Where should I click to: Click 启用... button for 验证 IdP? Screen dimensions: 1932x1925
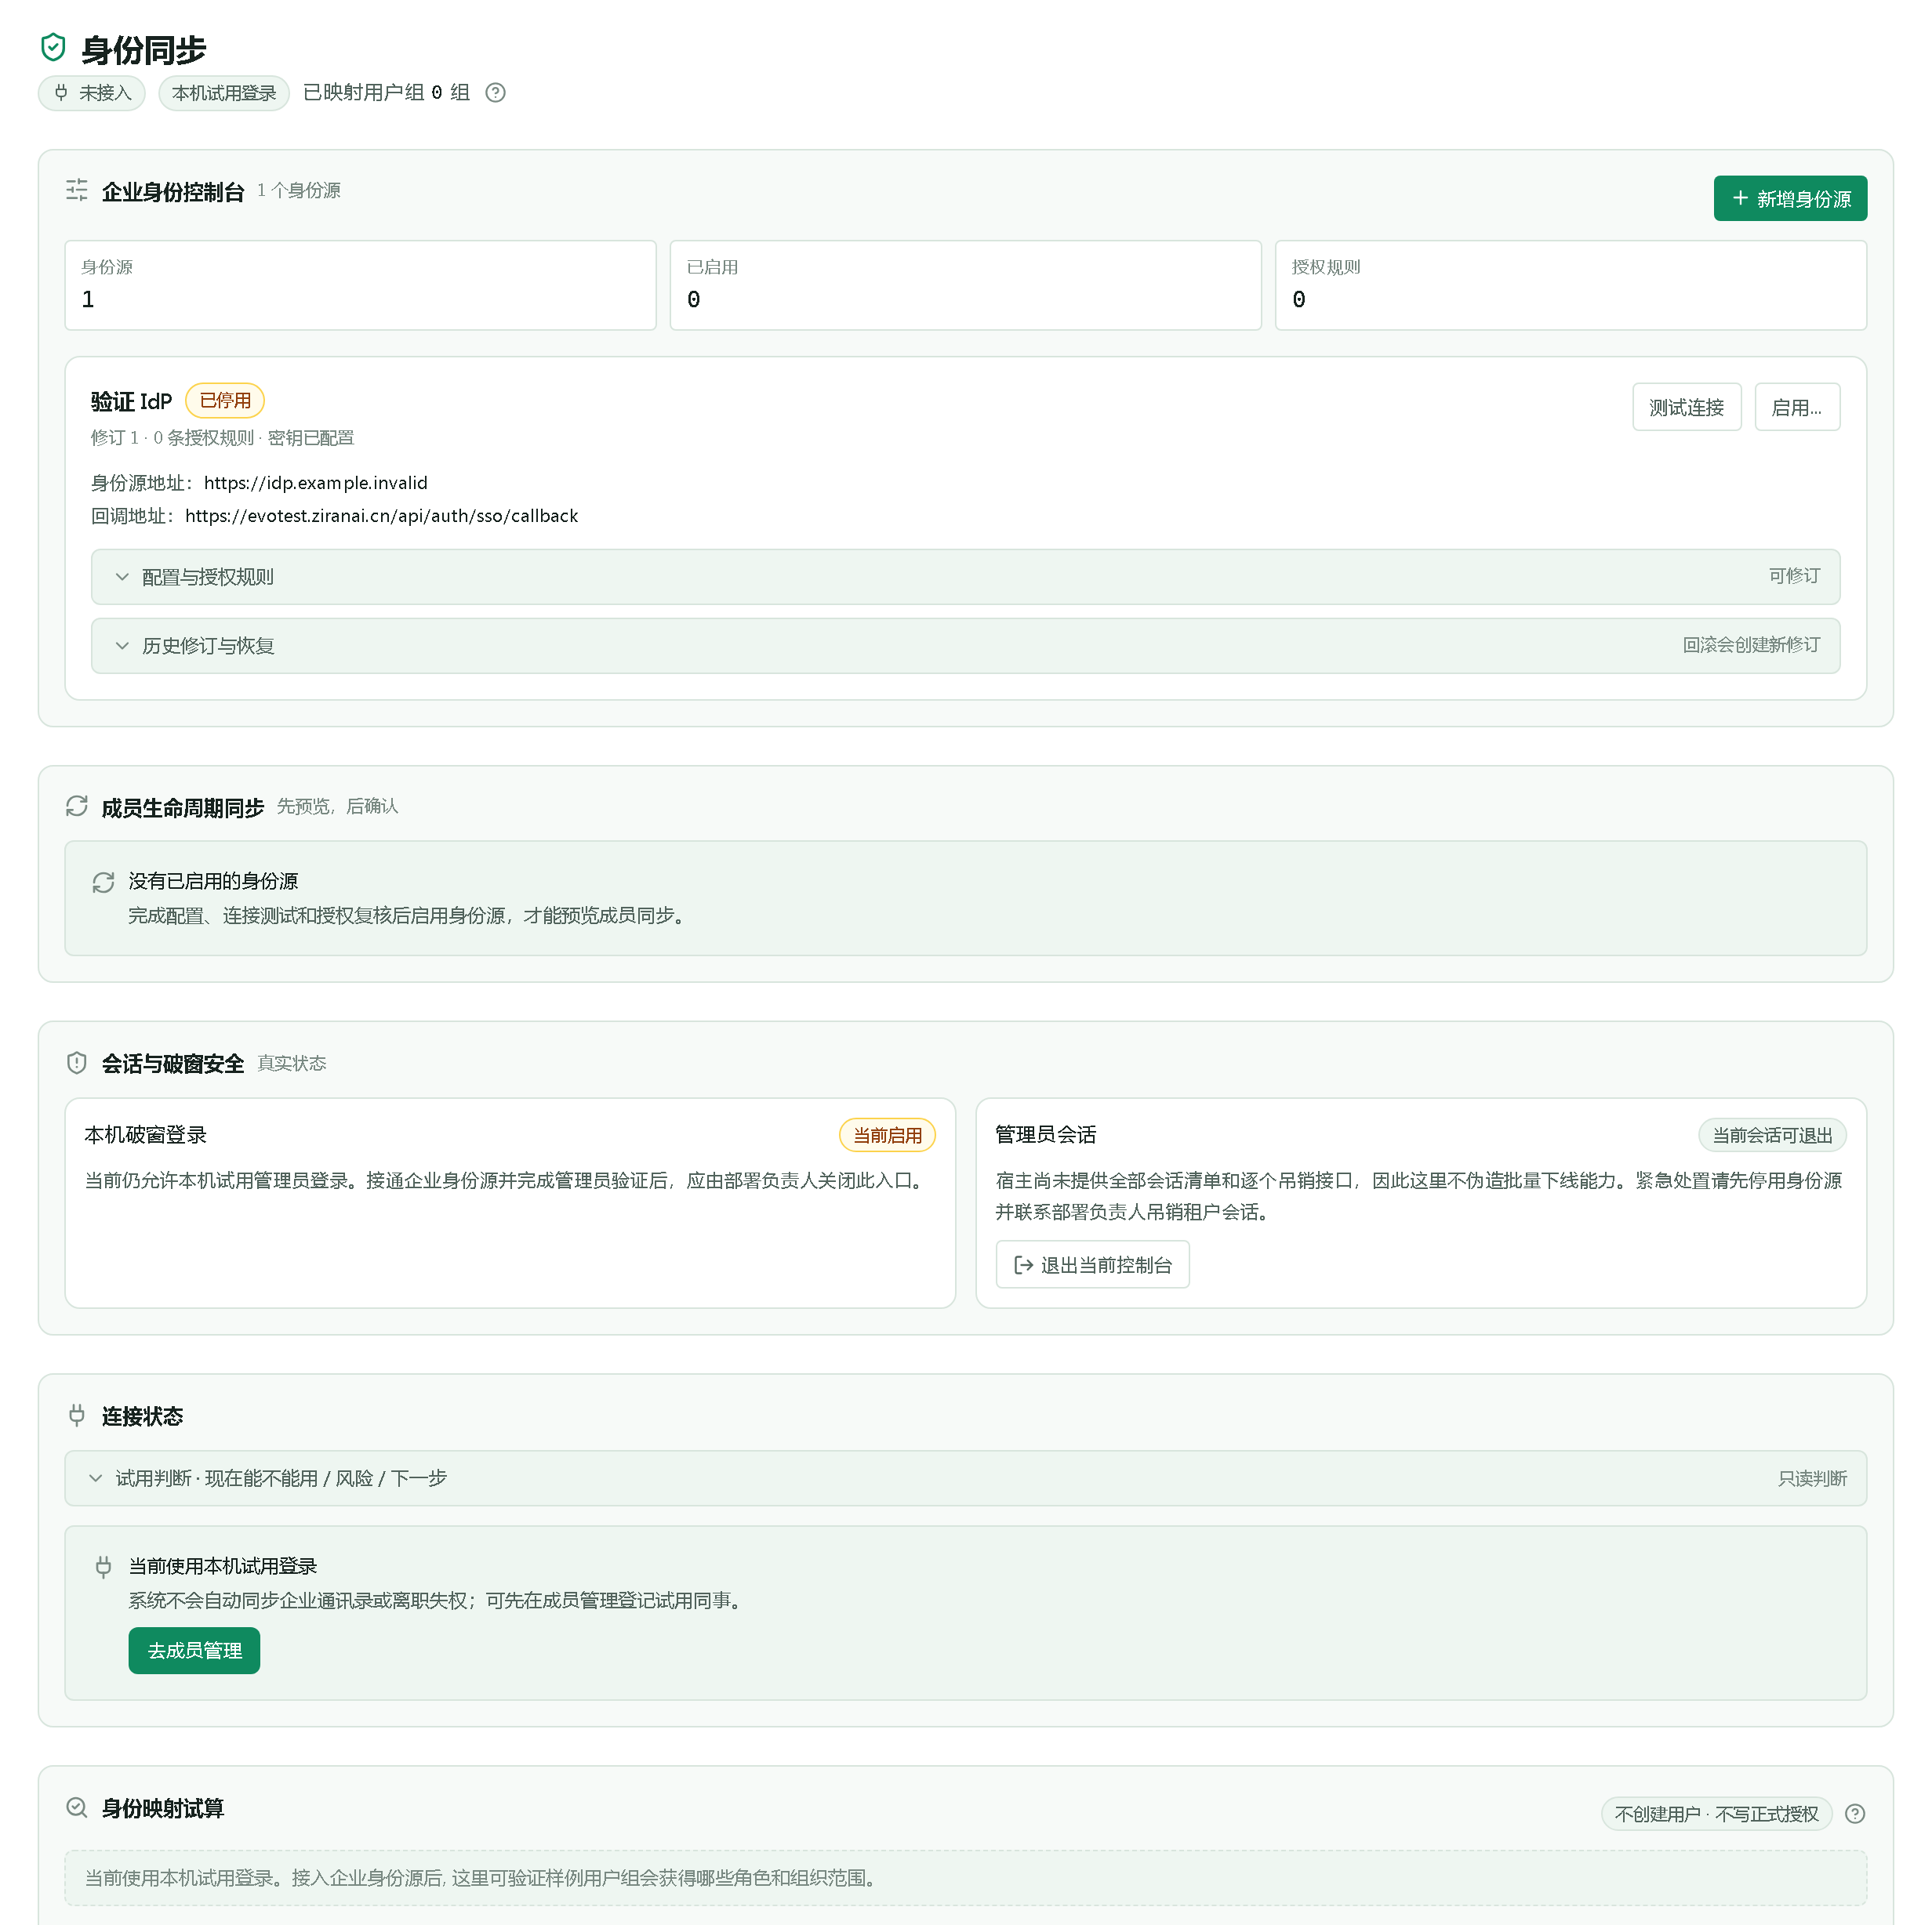coord(1797,407)
